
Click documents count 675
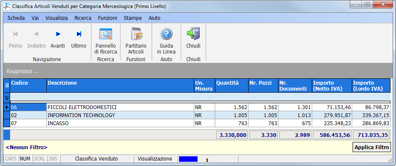click(x=295, y=123)
